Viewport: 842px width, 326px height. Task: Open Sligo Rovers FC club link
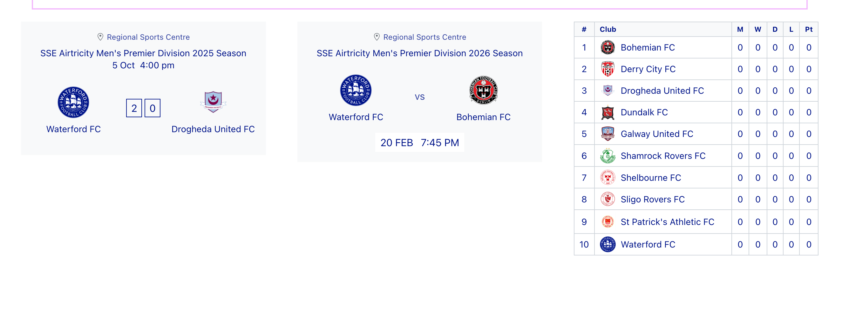(x=652, y=200)
